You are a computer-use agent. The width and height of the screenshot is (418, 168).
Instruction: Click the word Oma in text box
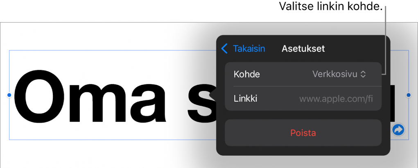point(90,98)
